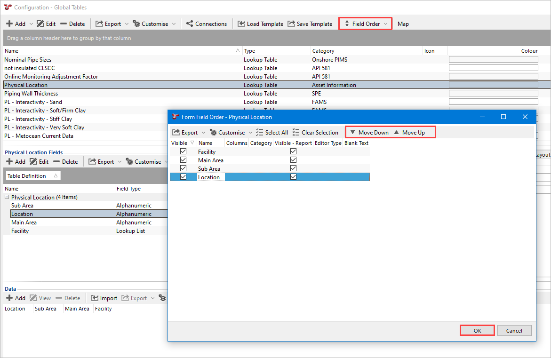The height and width of the screenshot is (358, 551).
Task: Open the Export dropdown arrow in the Fields toolbar
Action: coord(120,162)
